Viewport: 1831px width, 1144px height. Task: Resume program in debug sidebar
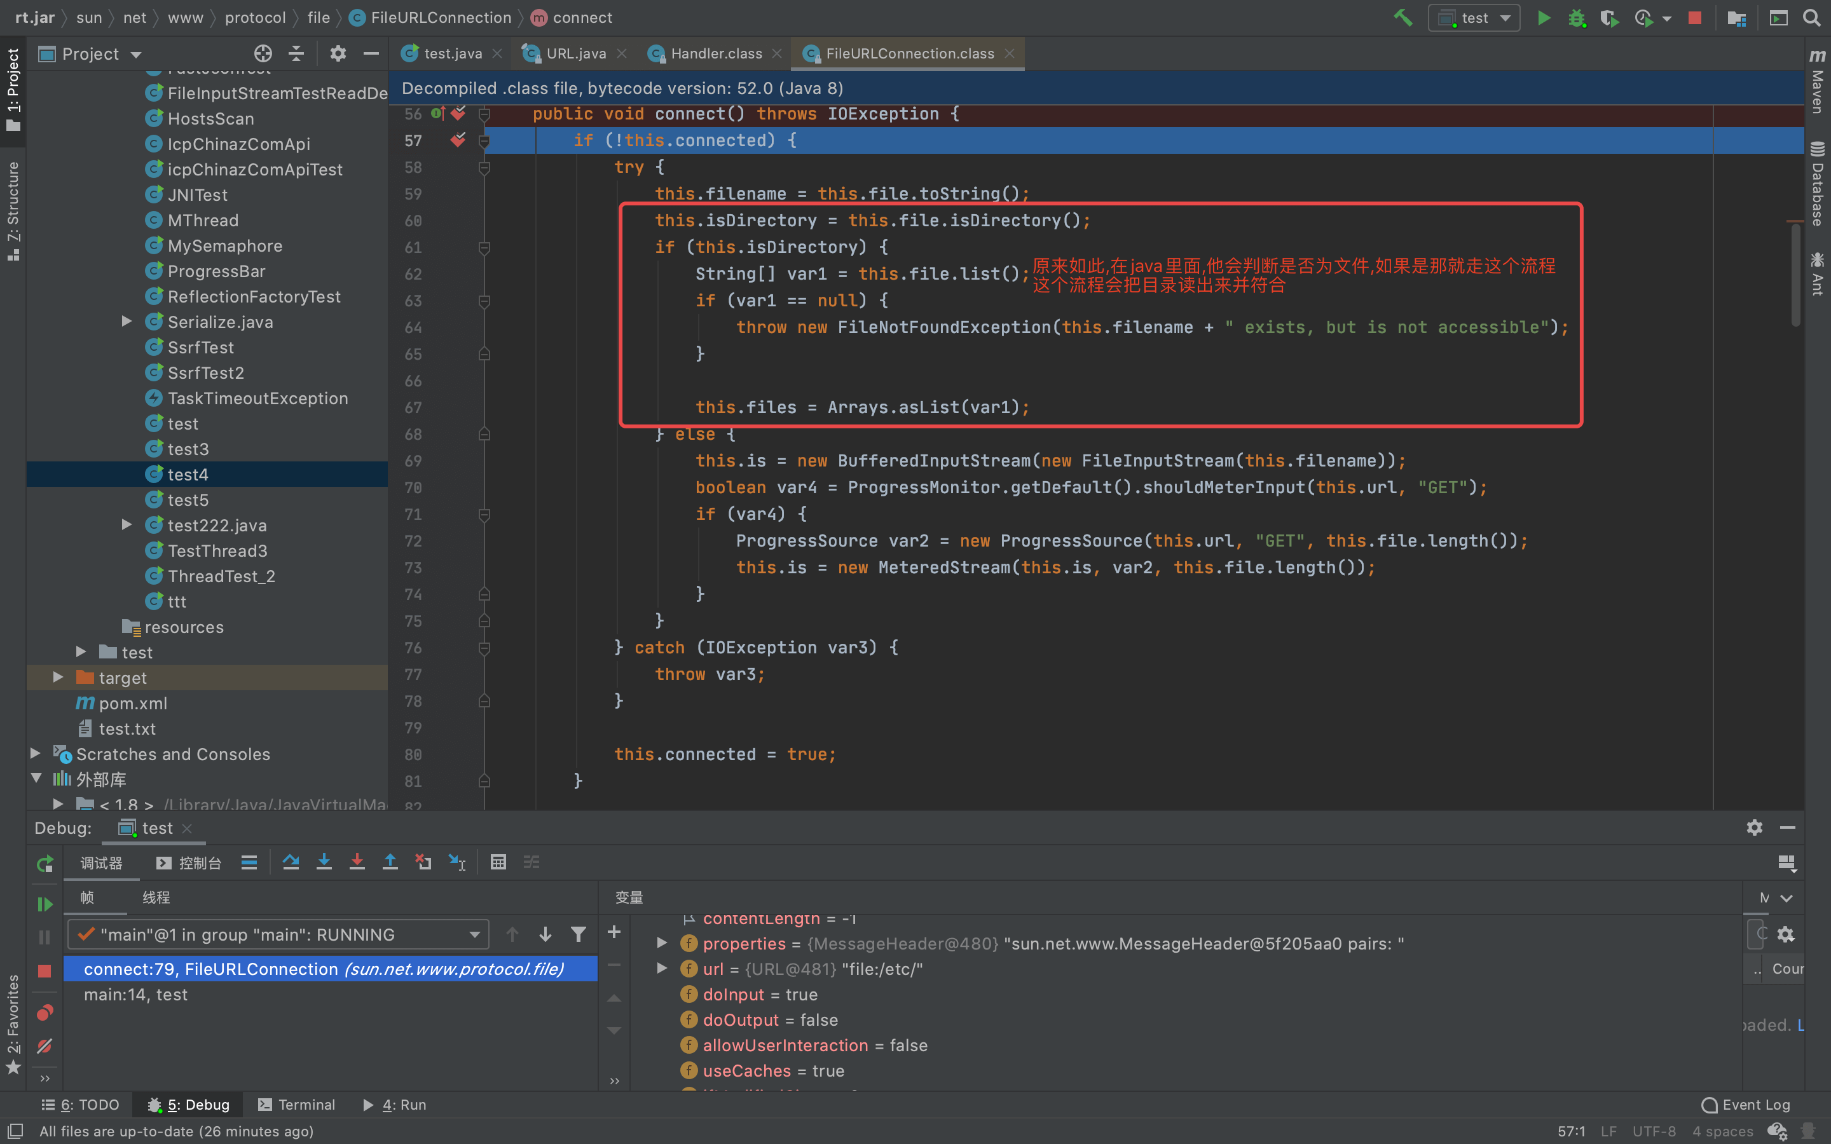(x=45, y=904)
